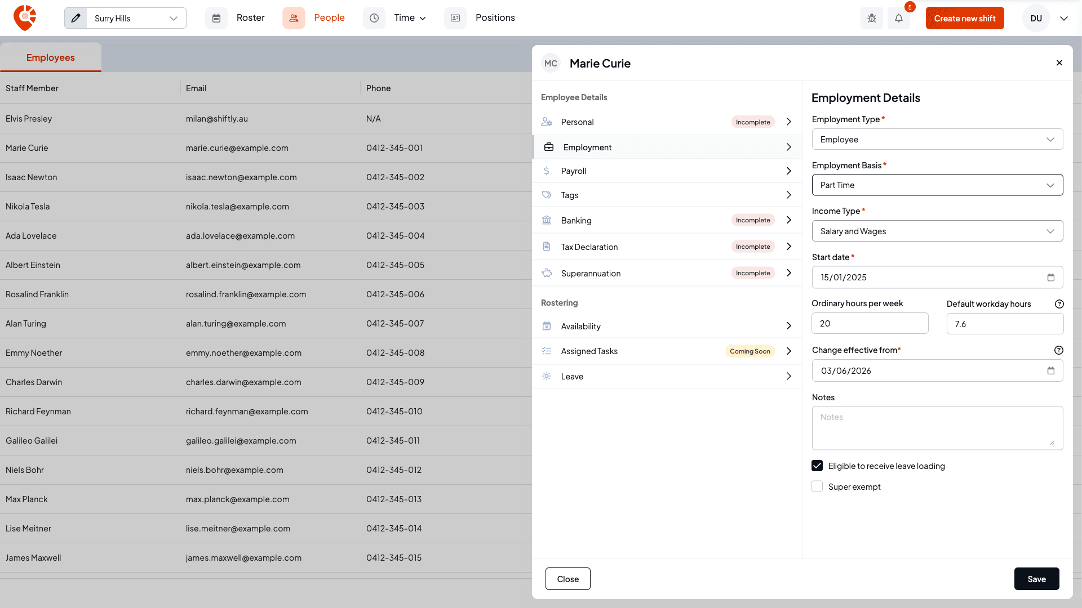The height and width of the screenshot is (608, 1082).
Task: Click the Save button
Action: [1036, 579]
